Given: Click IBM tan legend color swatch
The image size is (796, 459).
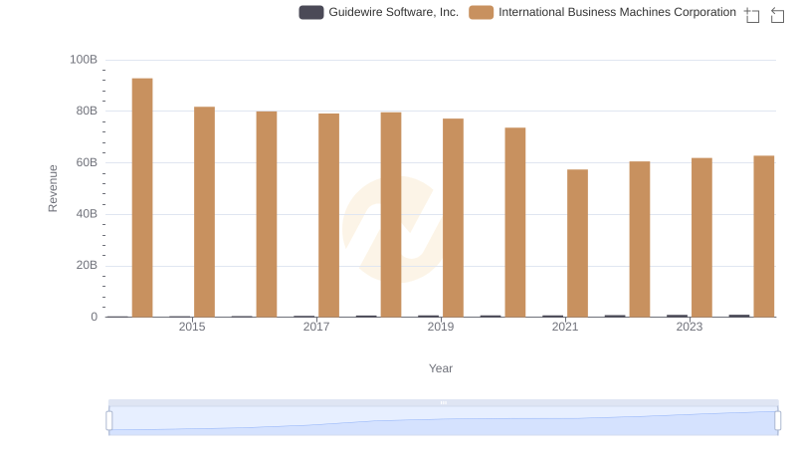Looking at the screenshot, I should tap(482, 12).
